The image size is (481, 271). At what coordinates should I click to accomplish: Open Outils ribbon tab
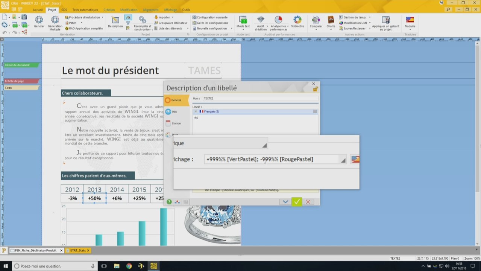click(x=186, y=10)
